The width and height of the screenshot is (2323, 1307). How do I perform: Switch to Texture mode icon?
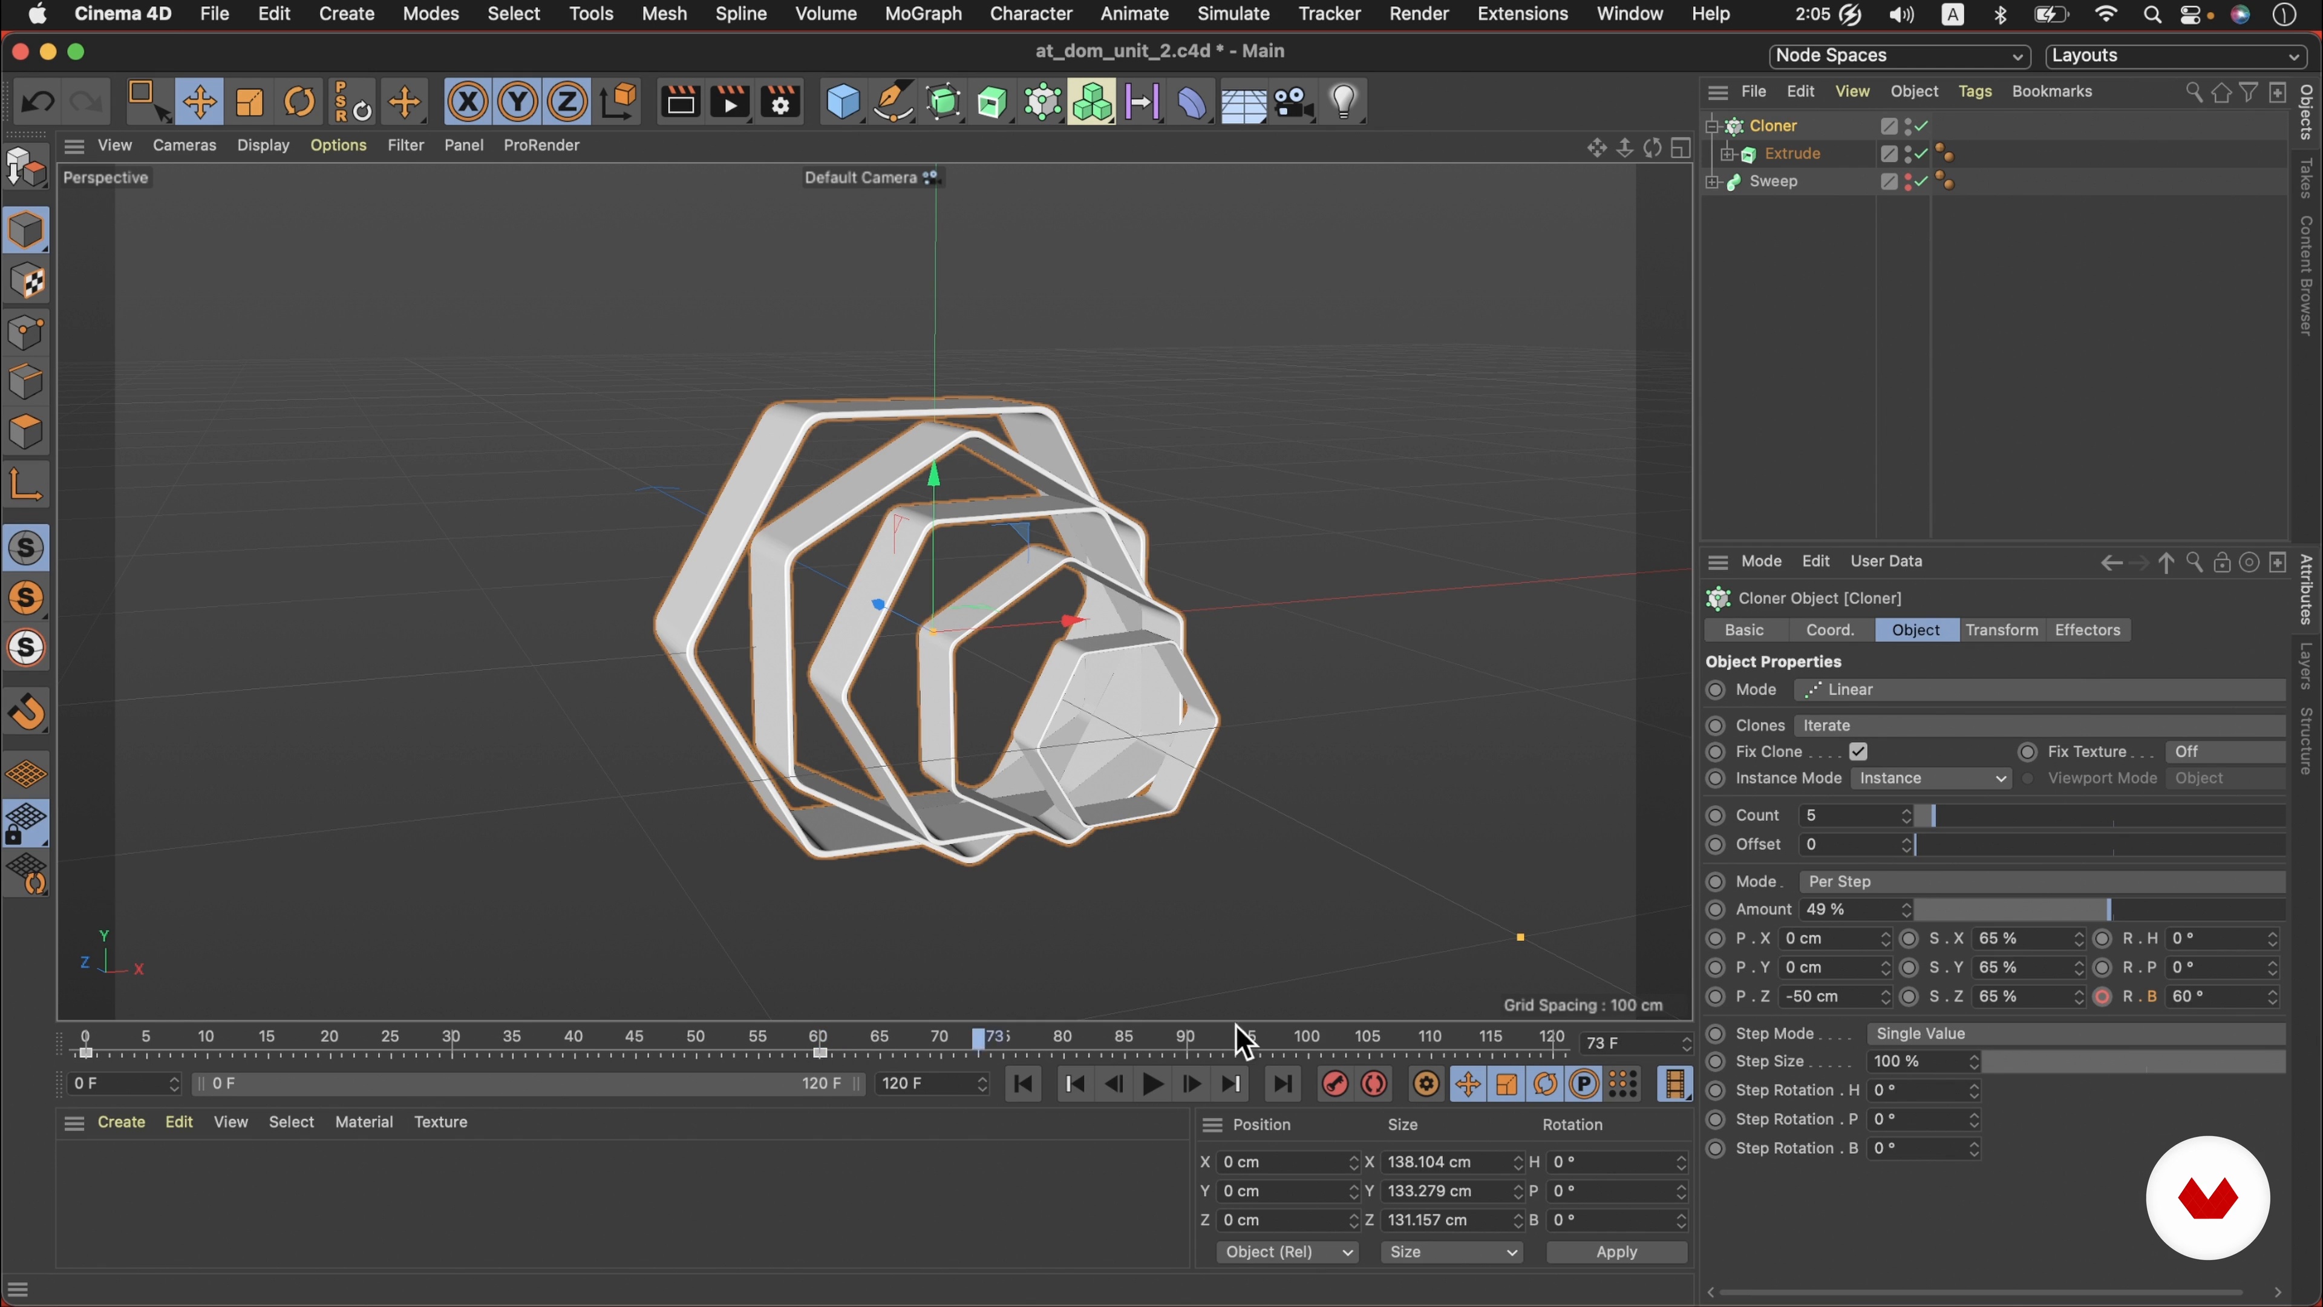26,281
